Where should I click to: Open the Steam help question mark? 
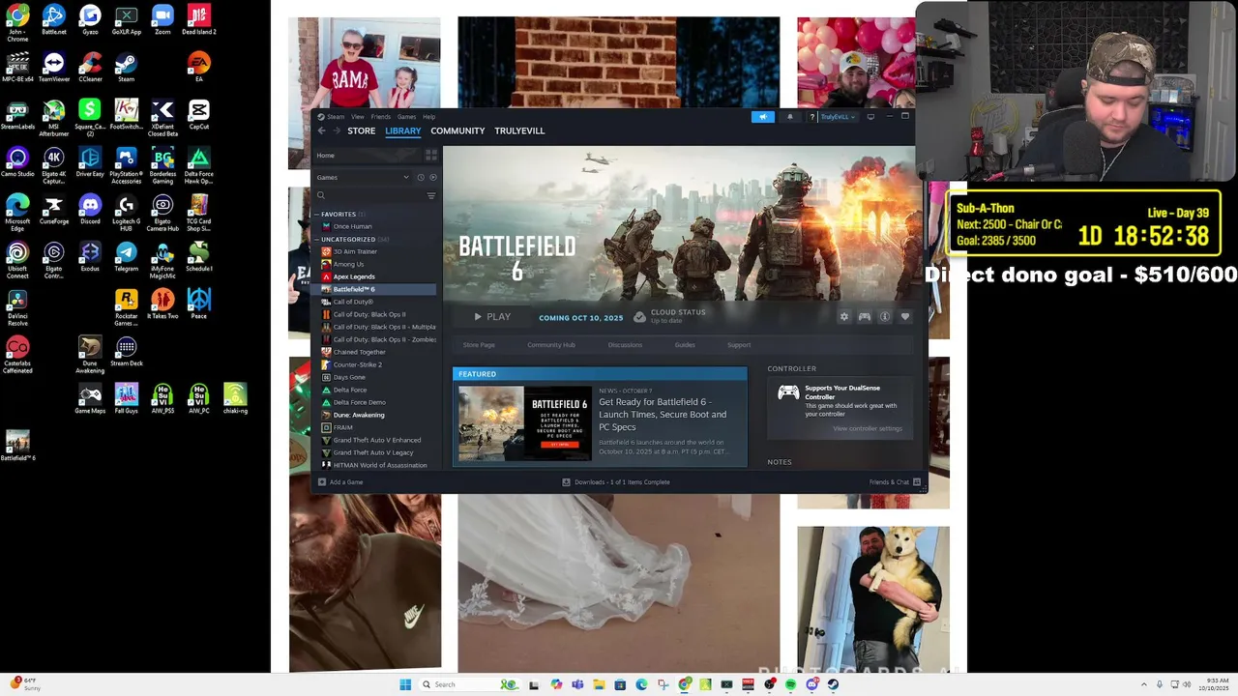(812, 117)
